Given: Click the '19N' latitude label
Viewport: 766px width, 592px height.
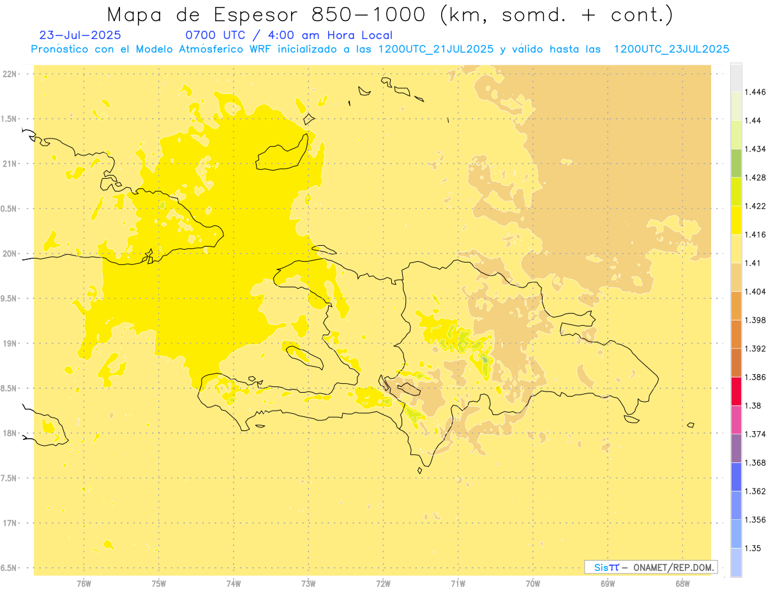Looking at the screenshot, I should pyautogui.click(x=10, y=344).
